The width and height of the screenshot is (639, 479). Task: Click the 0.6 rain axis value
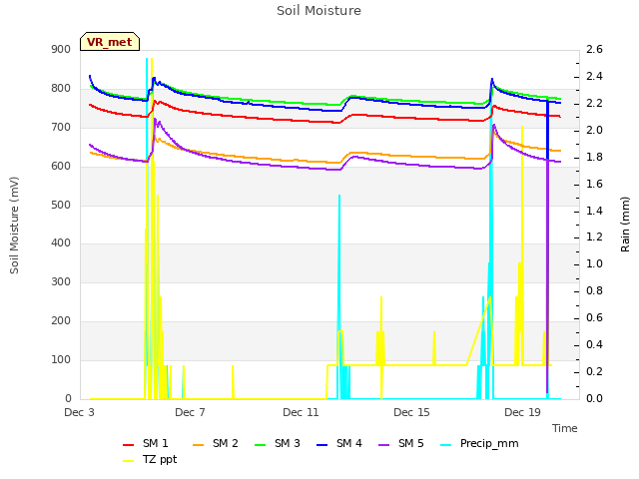[x=594, y=318]
